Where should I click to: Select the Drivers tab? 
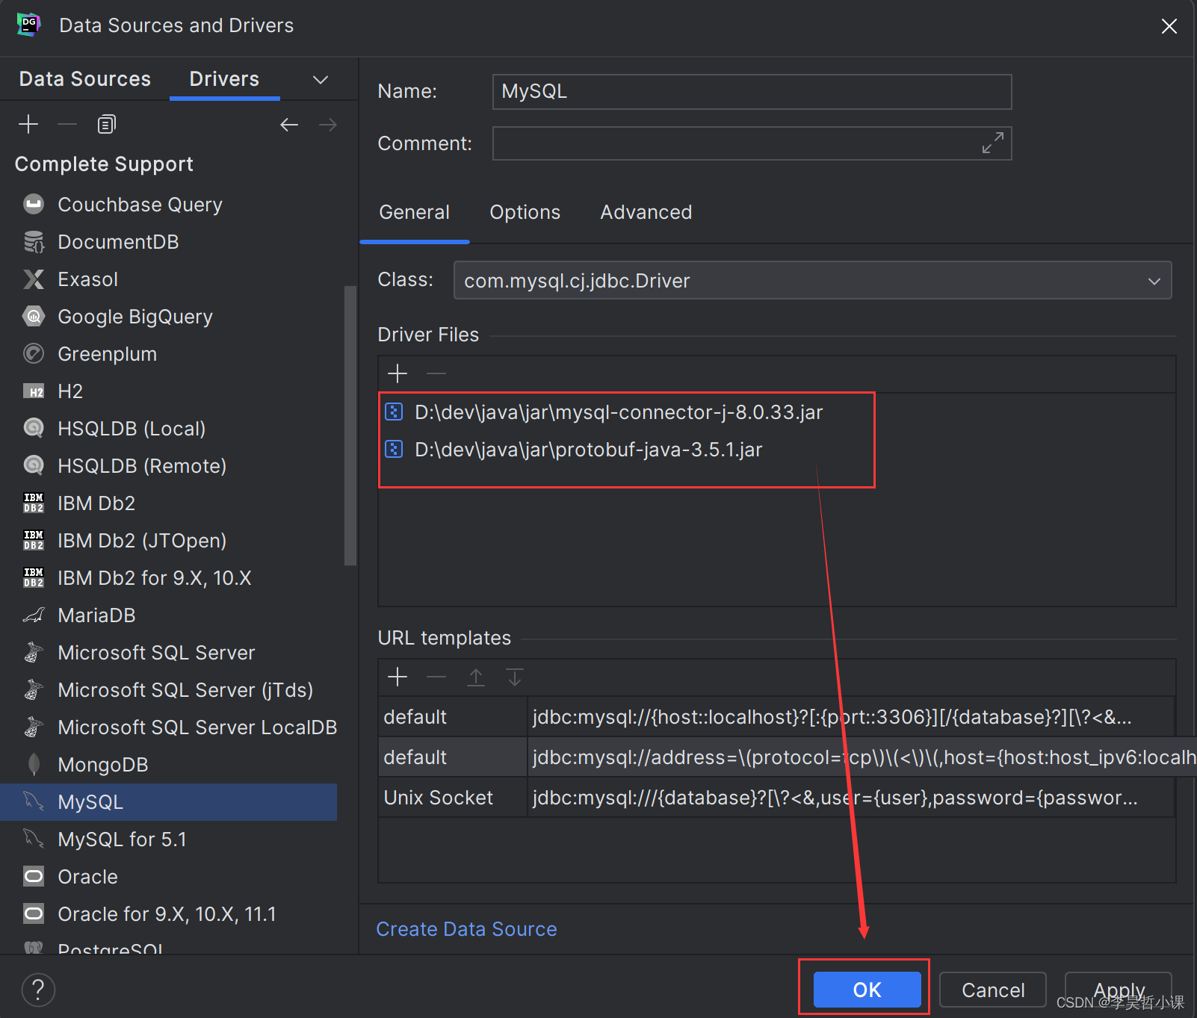[224, 78]
